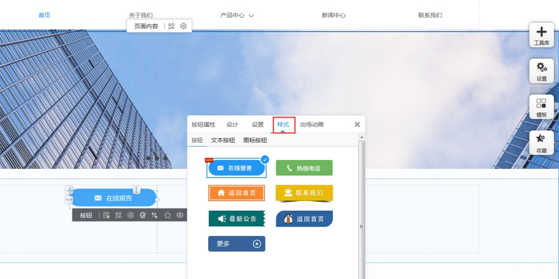Click the magic wand animation icon in button toolbar
This screenshot has height=279, width=559.
coord(155,215)
